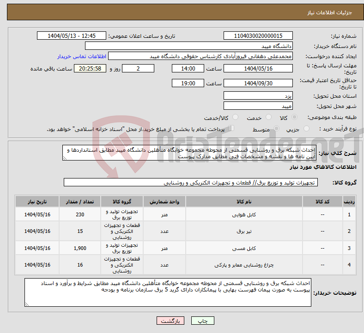Screen dimensions: 364x333
Task: Click the توضیحات خریدار text area
Action: coord(168,292)
